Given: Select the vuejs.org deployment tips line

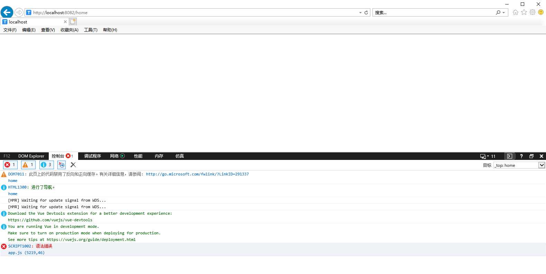Looking at the screenshot, I should point(72,240).
